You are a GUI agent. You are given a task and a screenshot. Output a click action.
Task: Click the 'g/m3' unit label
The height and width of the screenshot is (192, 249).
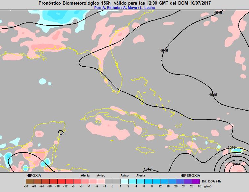[208, 186]
